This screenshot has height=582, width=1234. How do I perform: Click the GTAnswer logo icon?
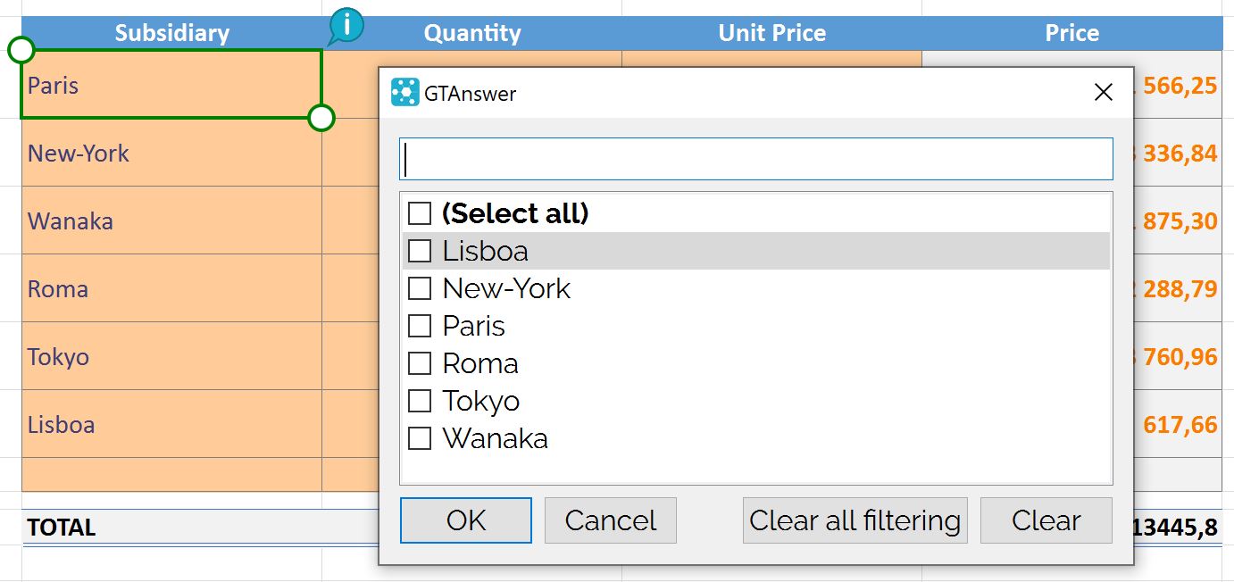(404, 92)
